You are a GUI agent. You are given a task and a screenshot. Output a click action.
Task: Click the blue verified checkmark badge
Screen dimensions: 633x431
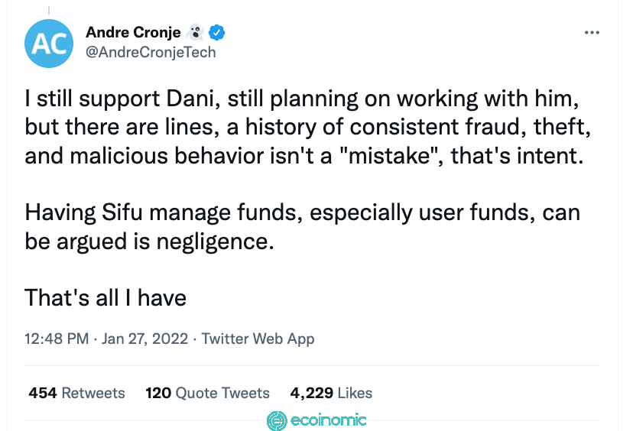[217, 33]
